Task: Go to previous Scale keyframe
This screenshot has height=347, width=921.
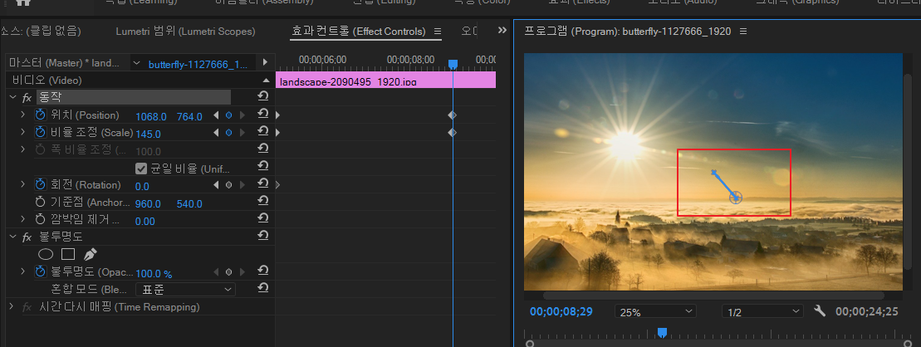Action: coord(216,133)
